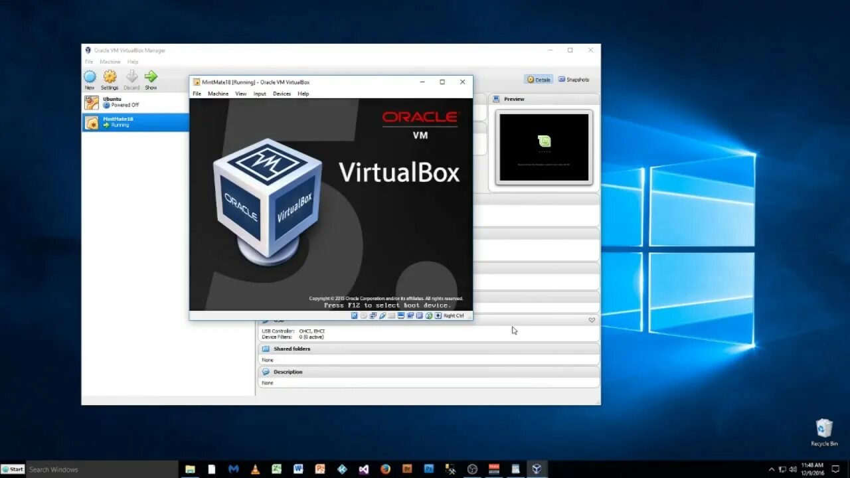This screenshot has width=850, height=478.
Task: Open Devices menu in MintMate18 window
Action: point(282,94)
